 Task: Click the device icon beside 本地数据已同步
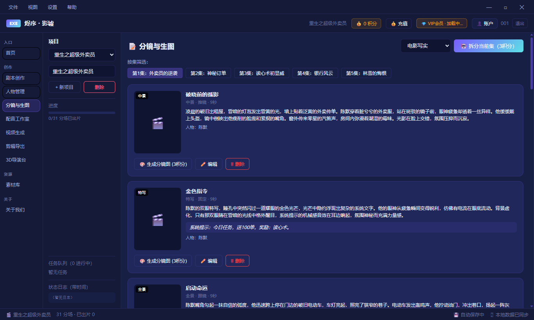[x=492, y=315]
